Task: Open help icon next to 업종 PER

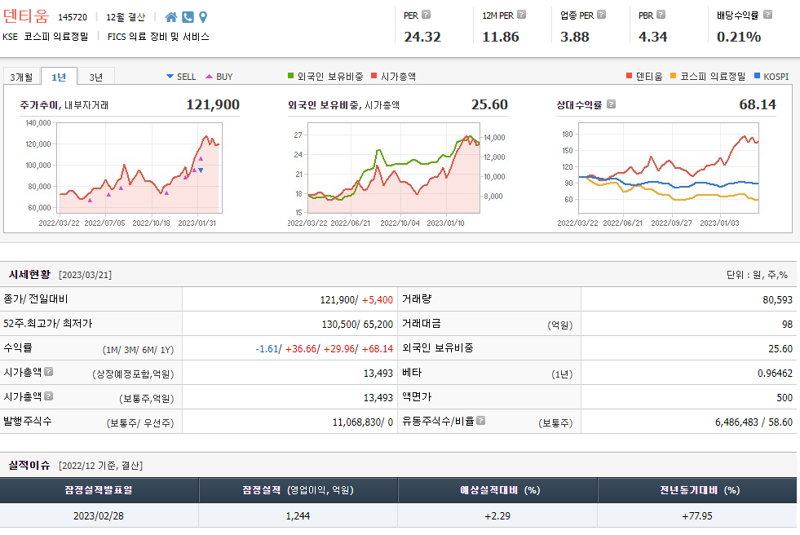Action: (602, 15)
